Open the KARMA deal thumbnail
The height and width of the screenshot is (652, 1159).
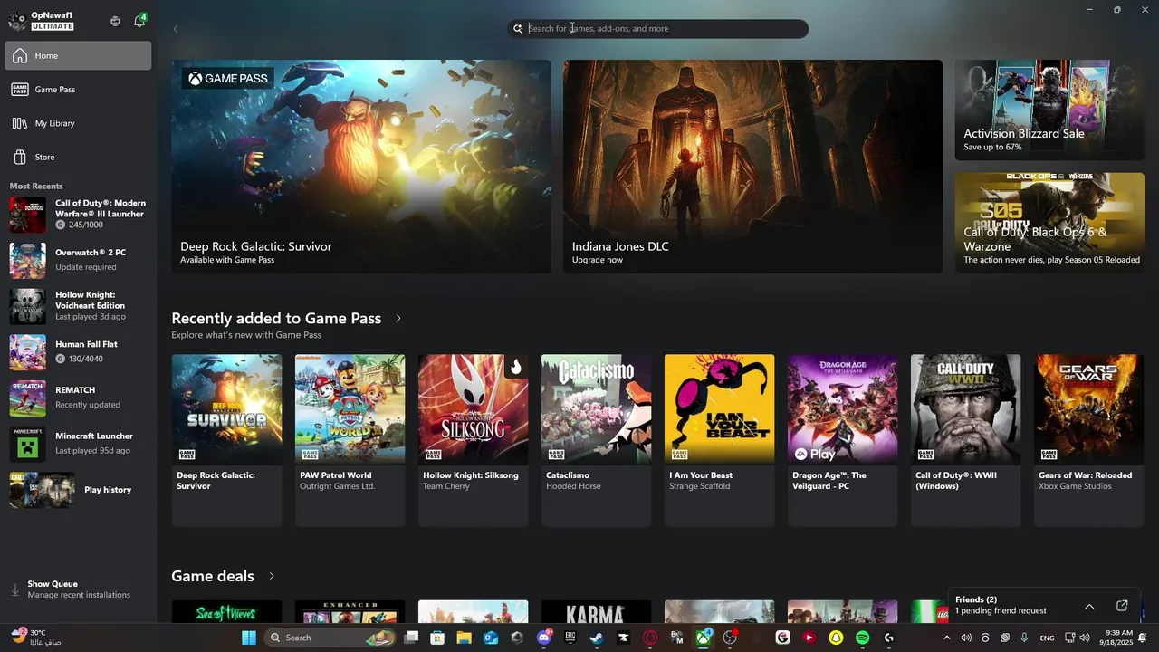(x=596, y=611)
